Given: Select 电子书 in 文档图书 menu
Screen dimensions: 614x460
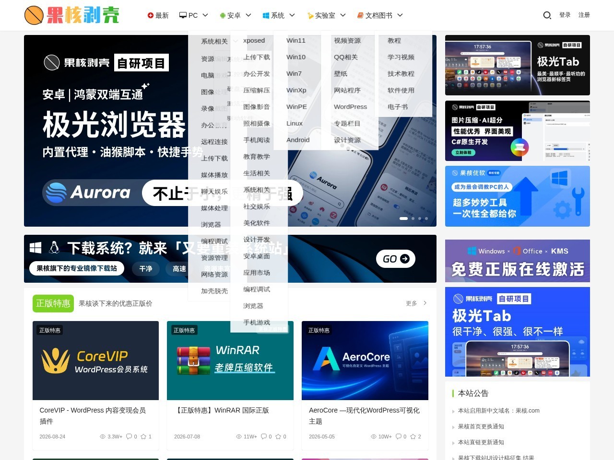Looking at the screenshot, I should click(x=398, y=107).
